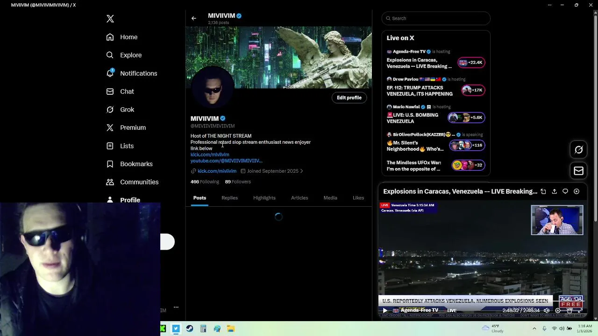This screenshot has height=336, width=598.
Task: Toggle picture-in-picture on the live video
Action: click(569, 310)
